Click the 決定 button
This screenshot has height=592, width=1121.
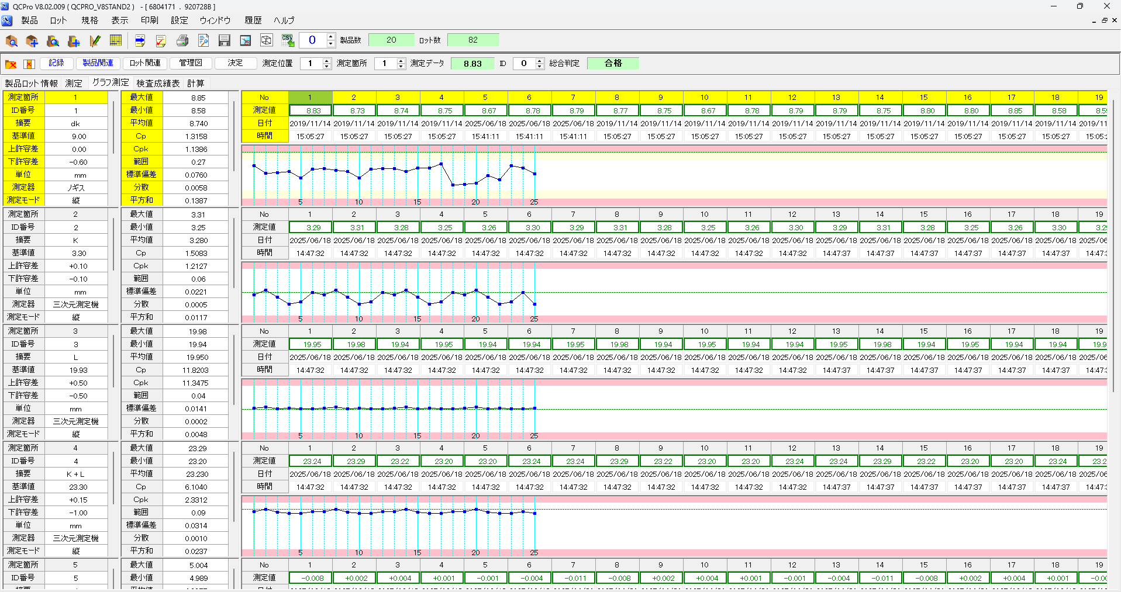click(235, 63)
